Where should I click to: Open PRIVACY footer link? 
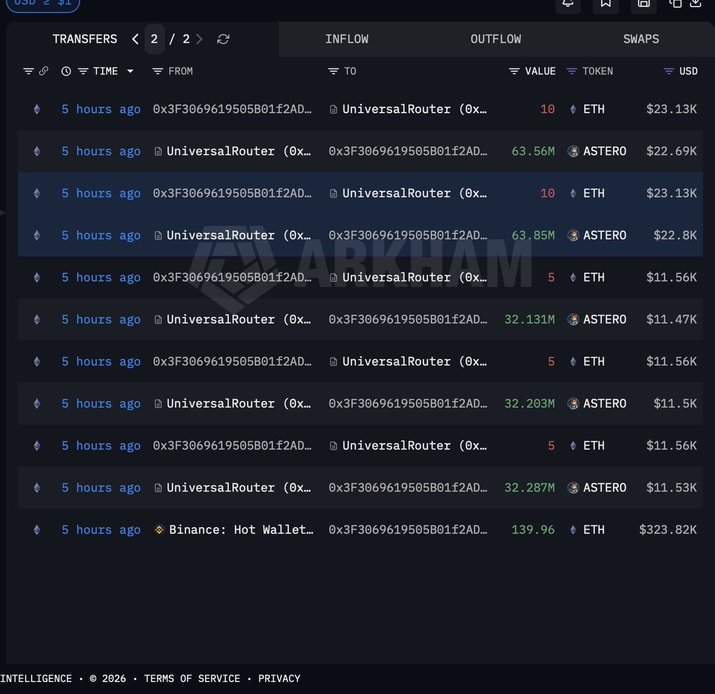coord(279,679)
